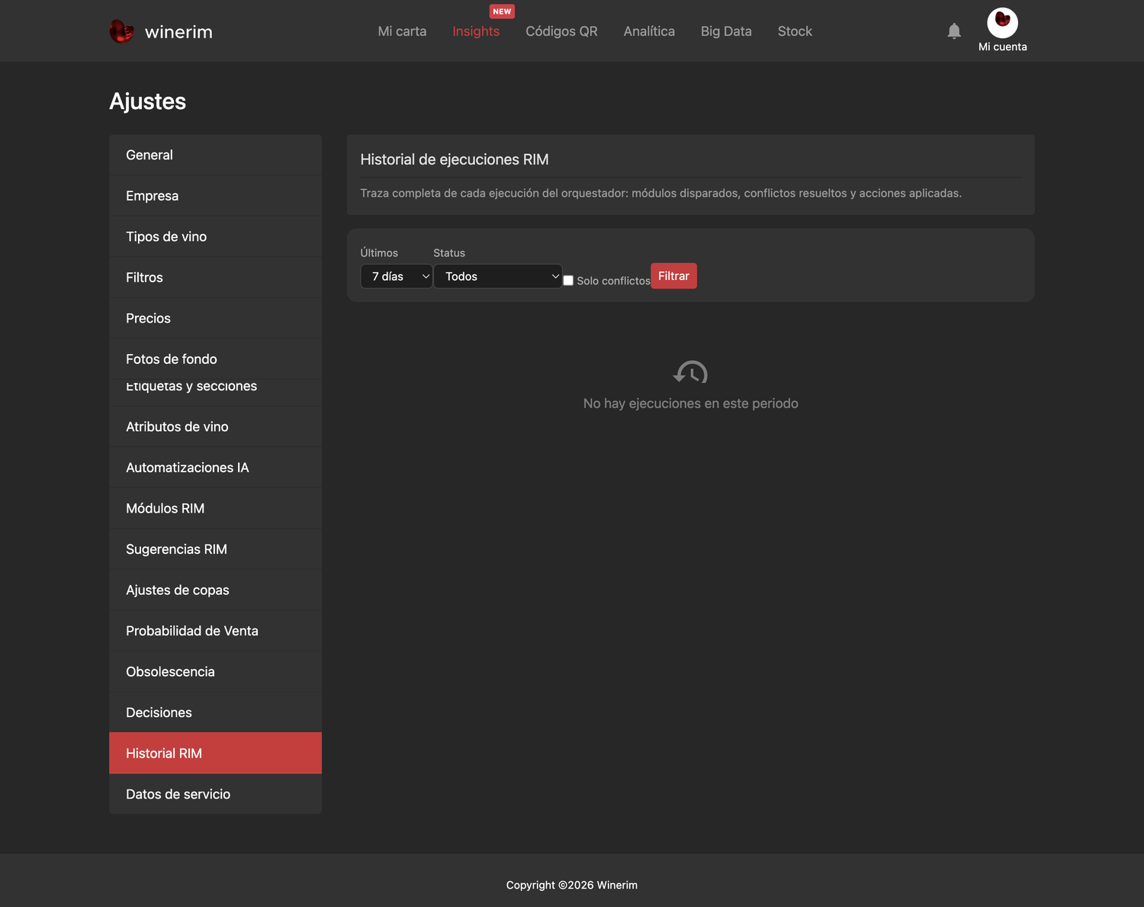Click the Solo conflictos label

[613, 281]
